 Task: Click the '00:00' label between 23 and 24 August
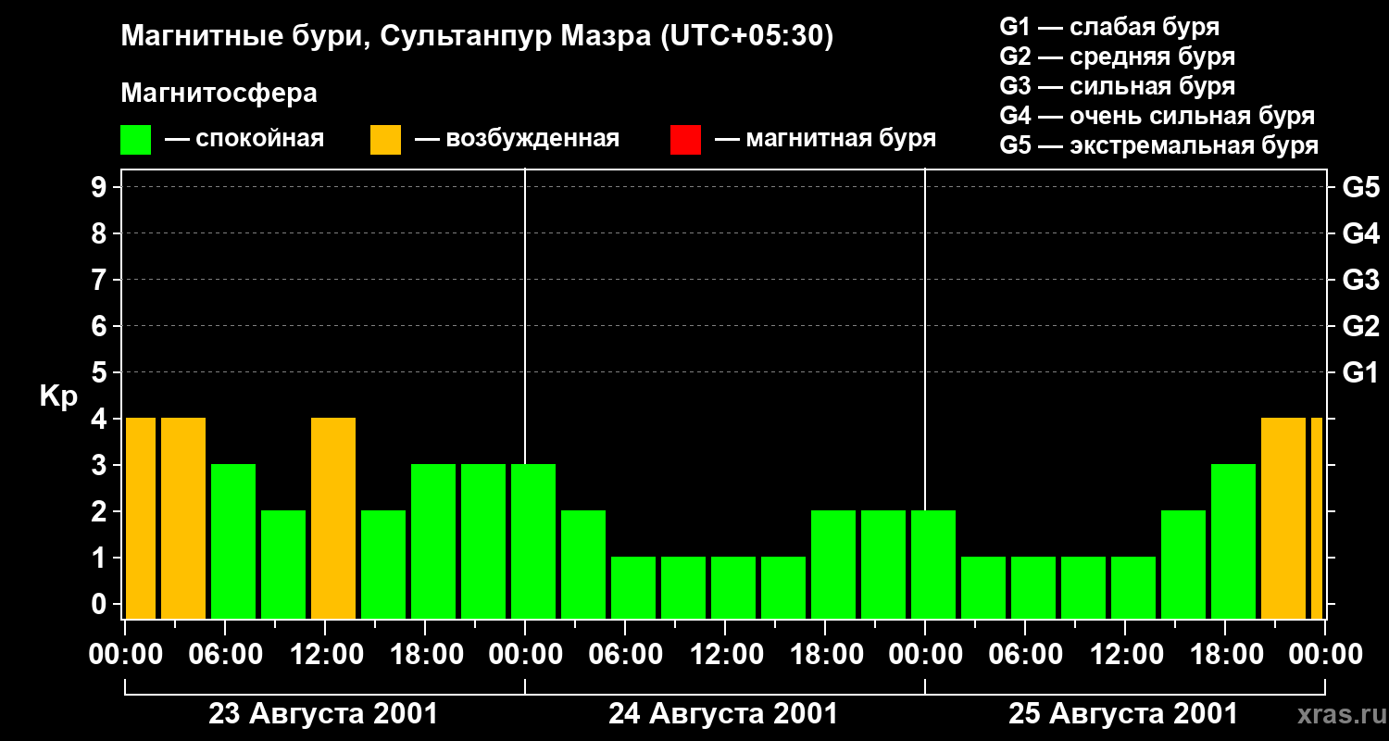point(525,654)
